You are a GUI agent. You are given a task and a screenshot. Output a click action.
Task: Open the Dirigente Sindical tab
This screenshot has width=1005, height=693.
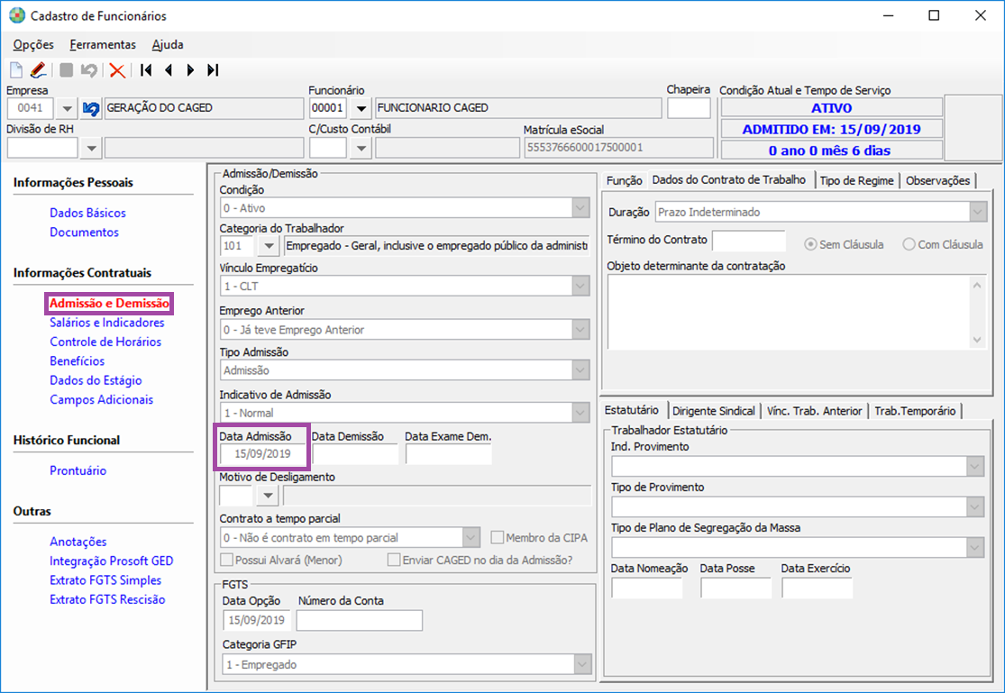click(x=713, y=411)
